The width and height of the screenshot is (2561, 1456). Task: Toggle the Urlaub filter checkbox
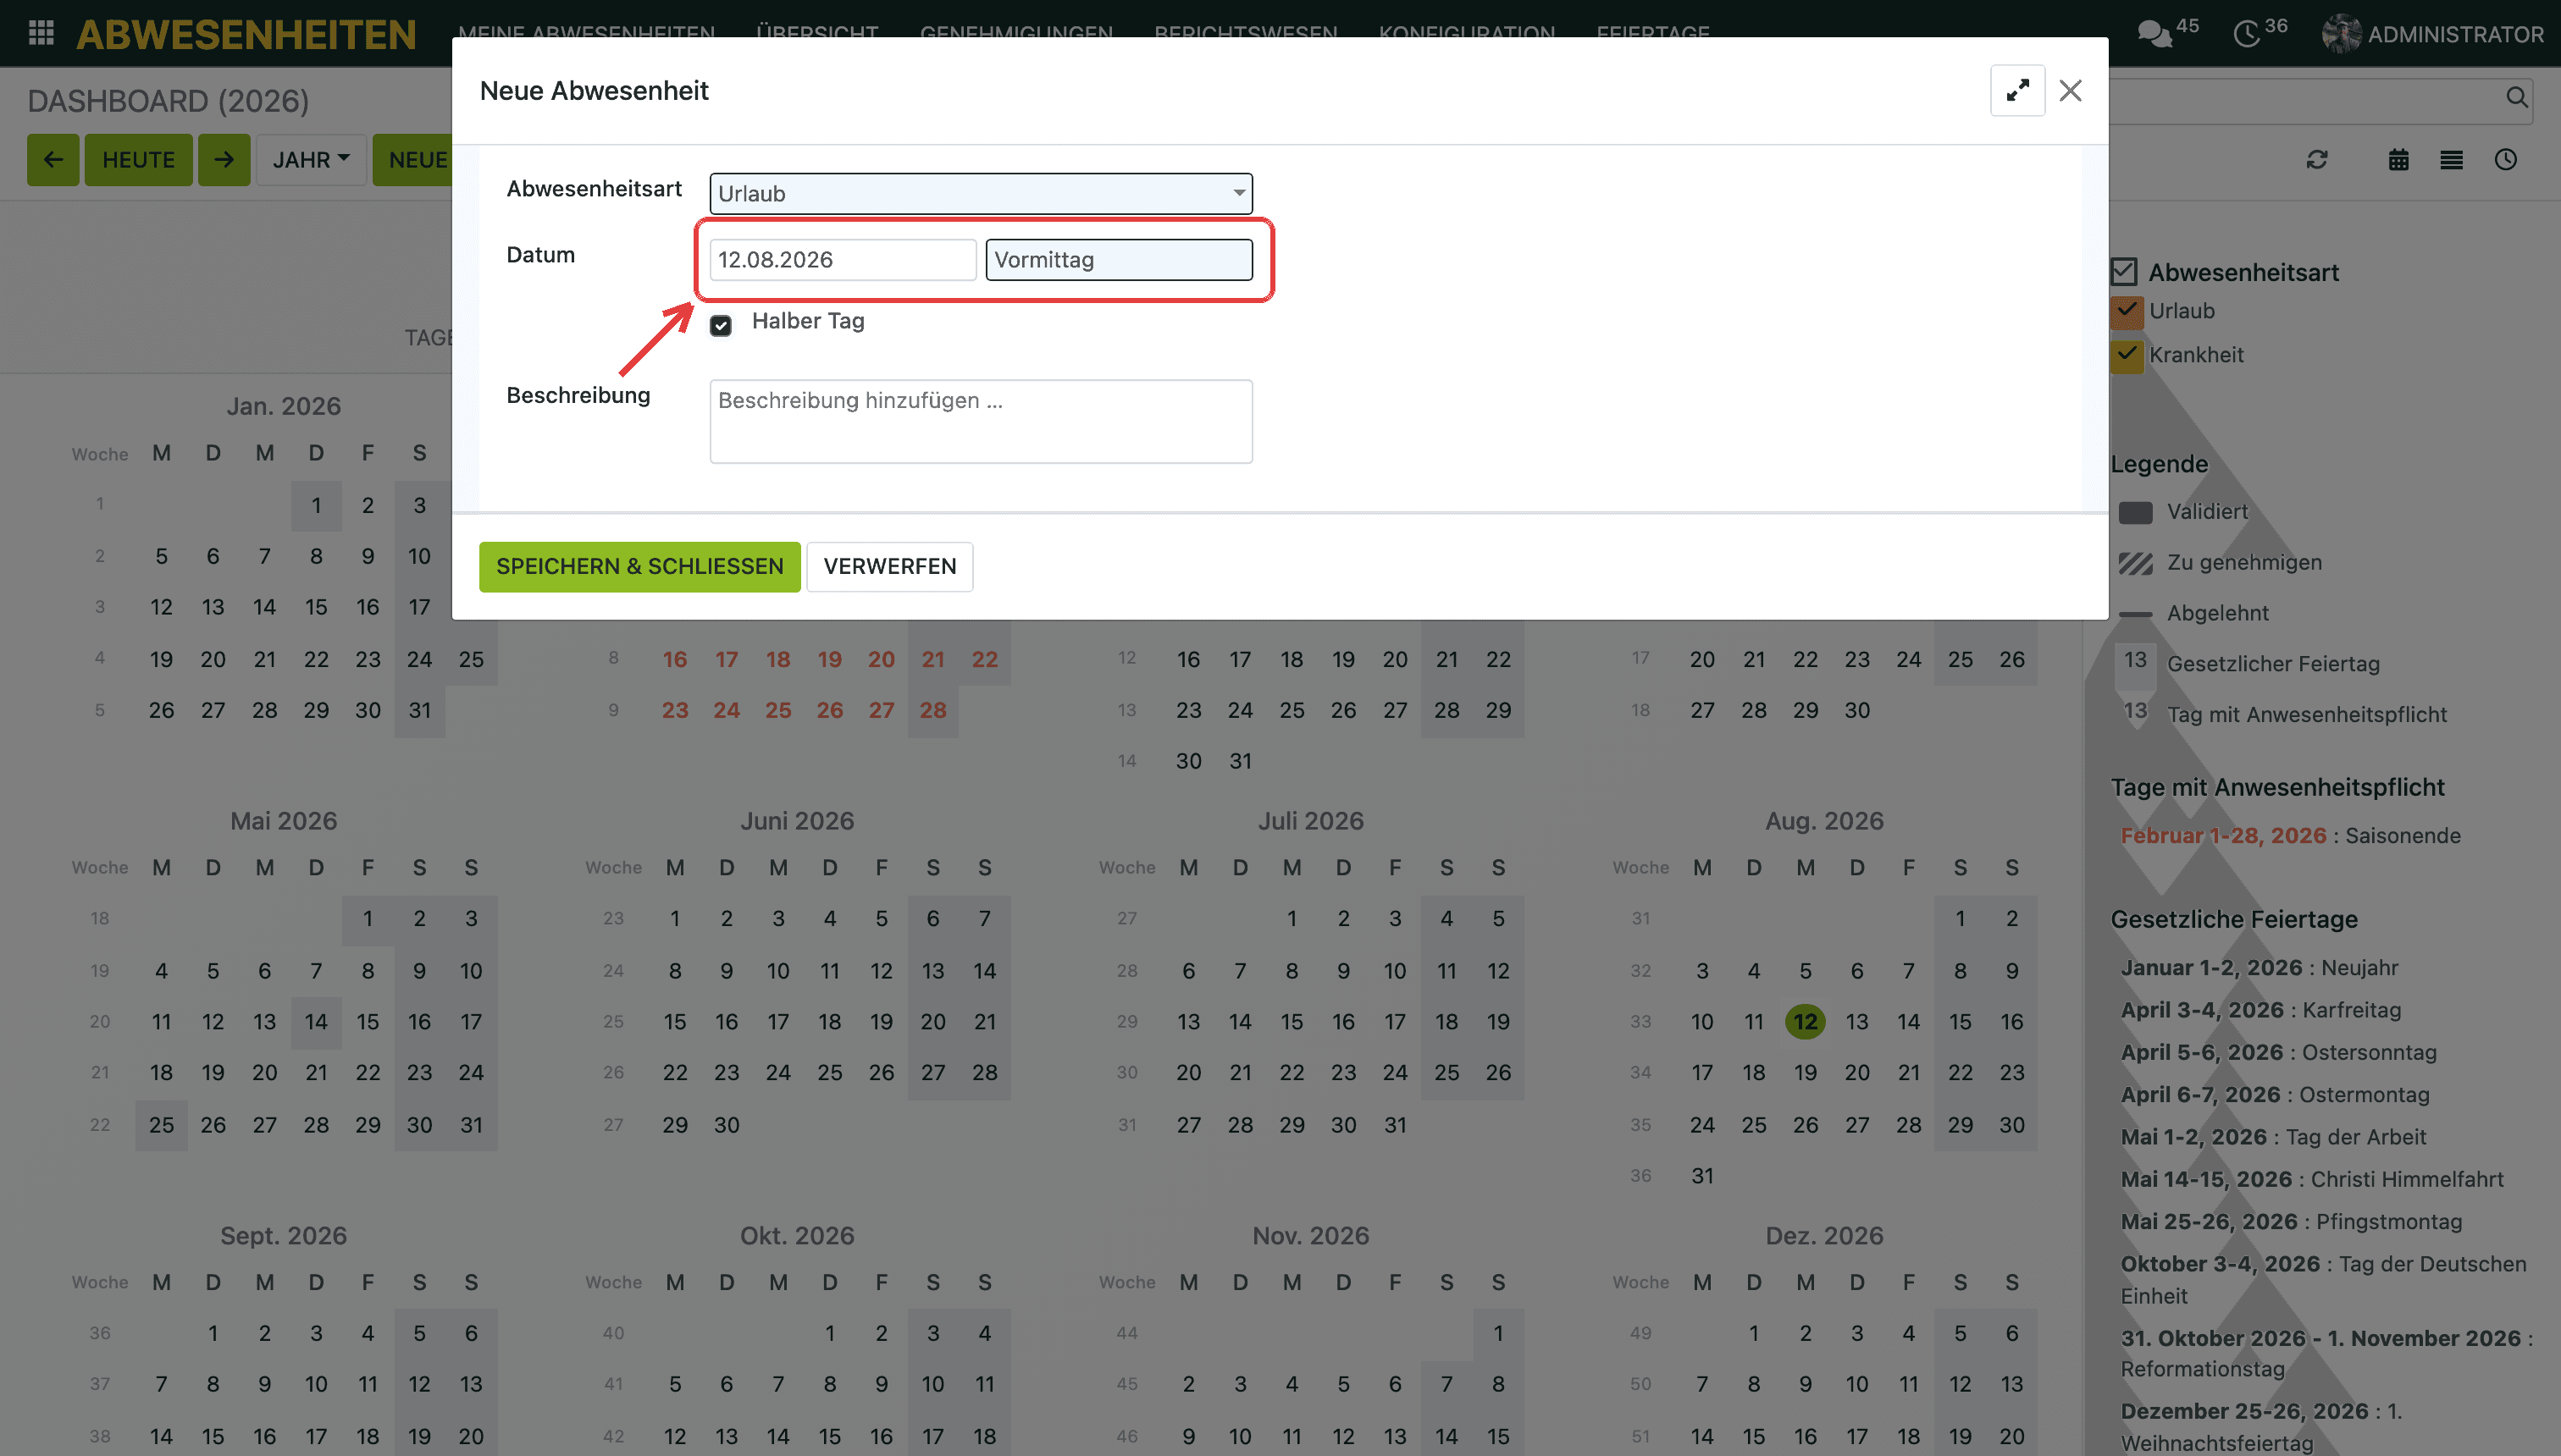[x=2126, y=311]
